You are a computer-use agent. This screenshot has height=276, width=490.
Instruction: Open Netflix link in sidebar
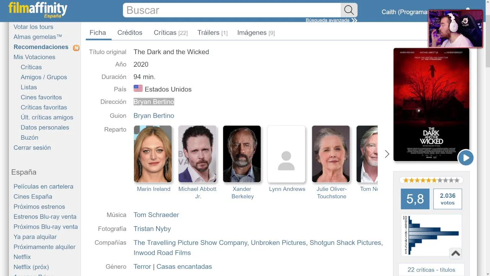(x=22, y=257)
